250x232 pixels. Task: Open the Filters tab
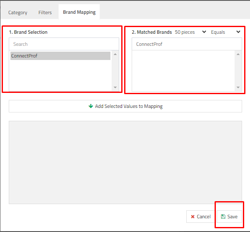click(x=45, y=12)
